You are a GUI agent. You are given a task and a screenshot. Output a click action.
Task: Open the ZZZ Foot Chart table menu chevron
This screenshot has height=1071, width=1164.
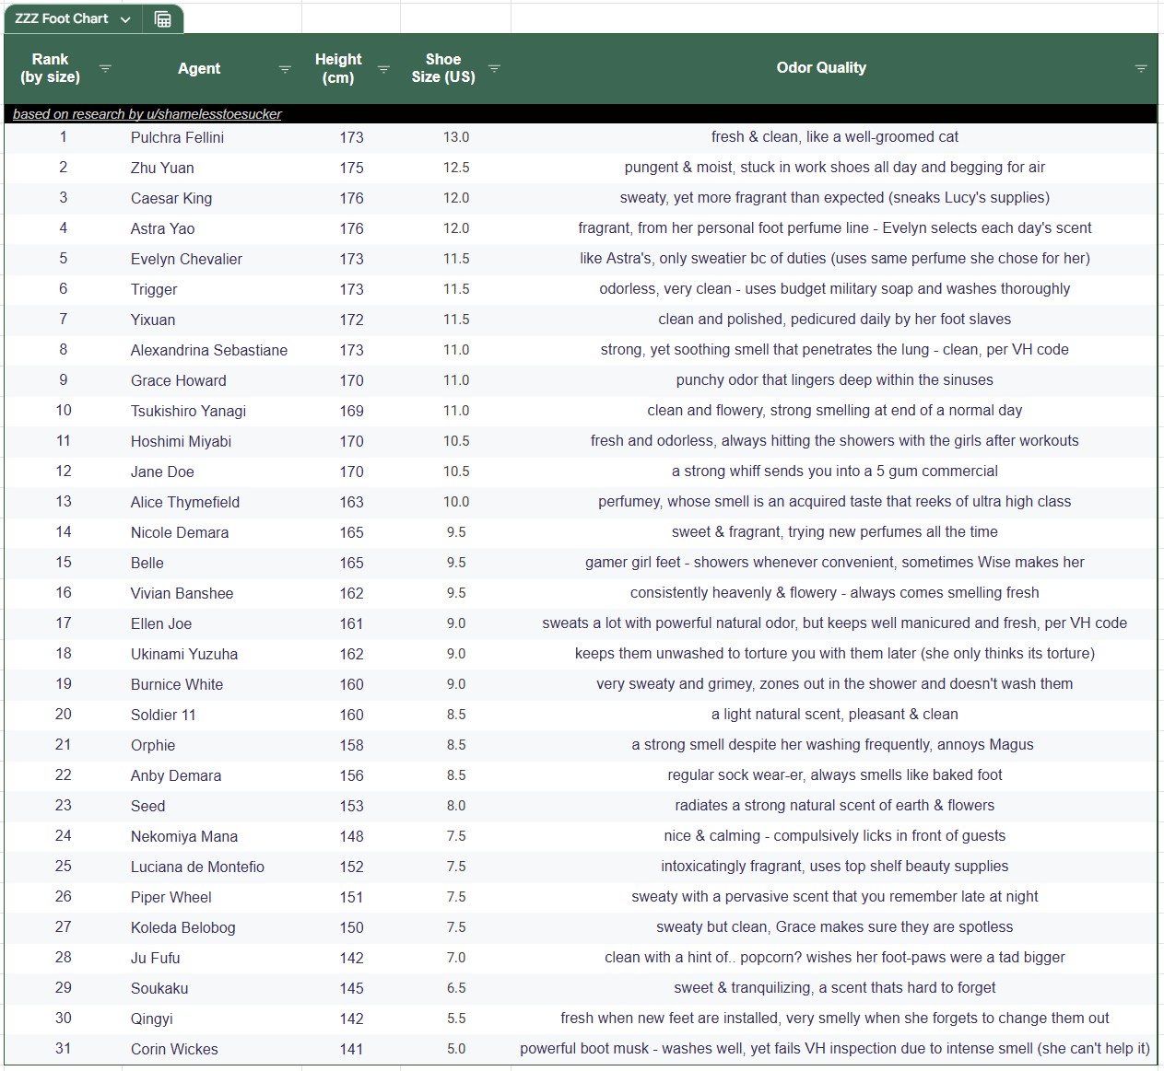[x=125, y=19]
